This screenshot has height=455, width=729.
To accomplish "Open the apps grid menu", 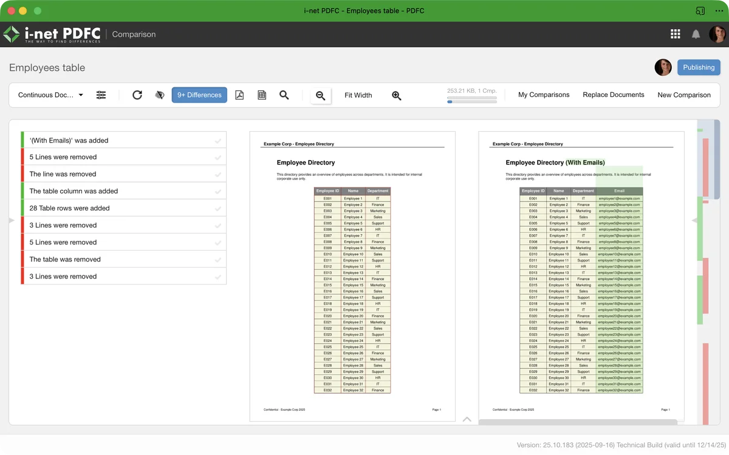I will pos(675,35).
